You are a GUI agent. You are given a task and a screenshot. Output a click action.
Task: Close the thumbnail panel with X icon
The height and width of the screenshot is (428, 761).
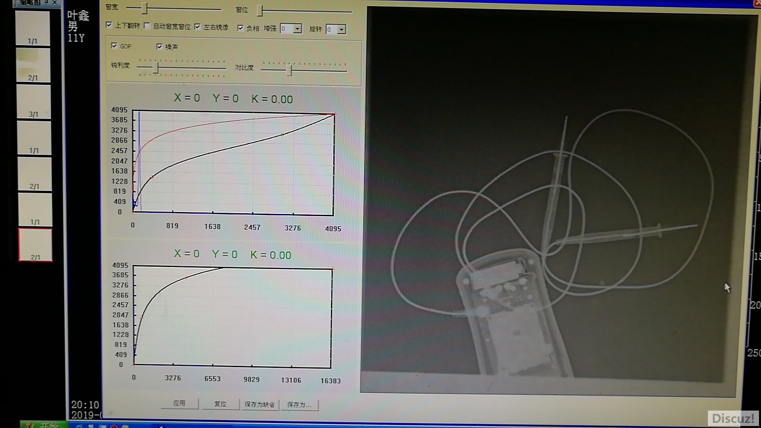coord(55,3)
